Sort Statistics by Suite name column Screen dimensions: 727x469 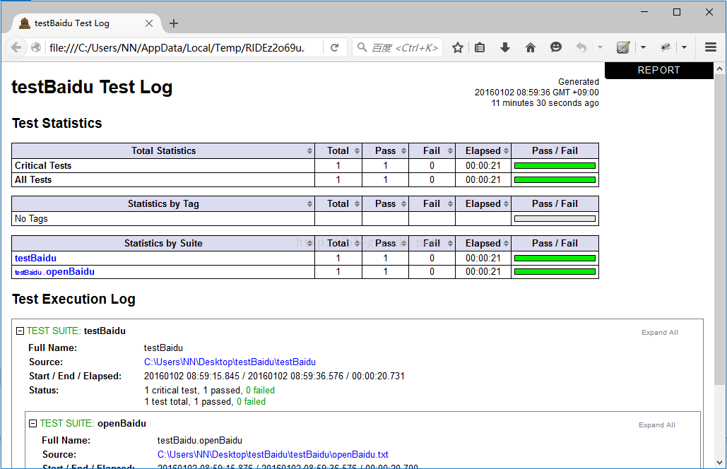(x=163, y=243)
